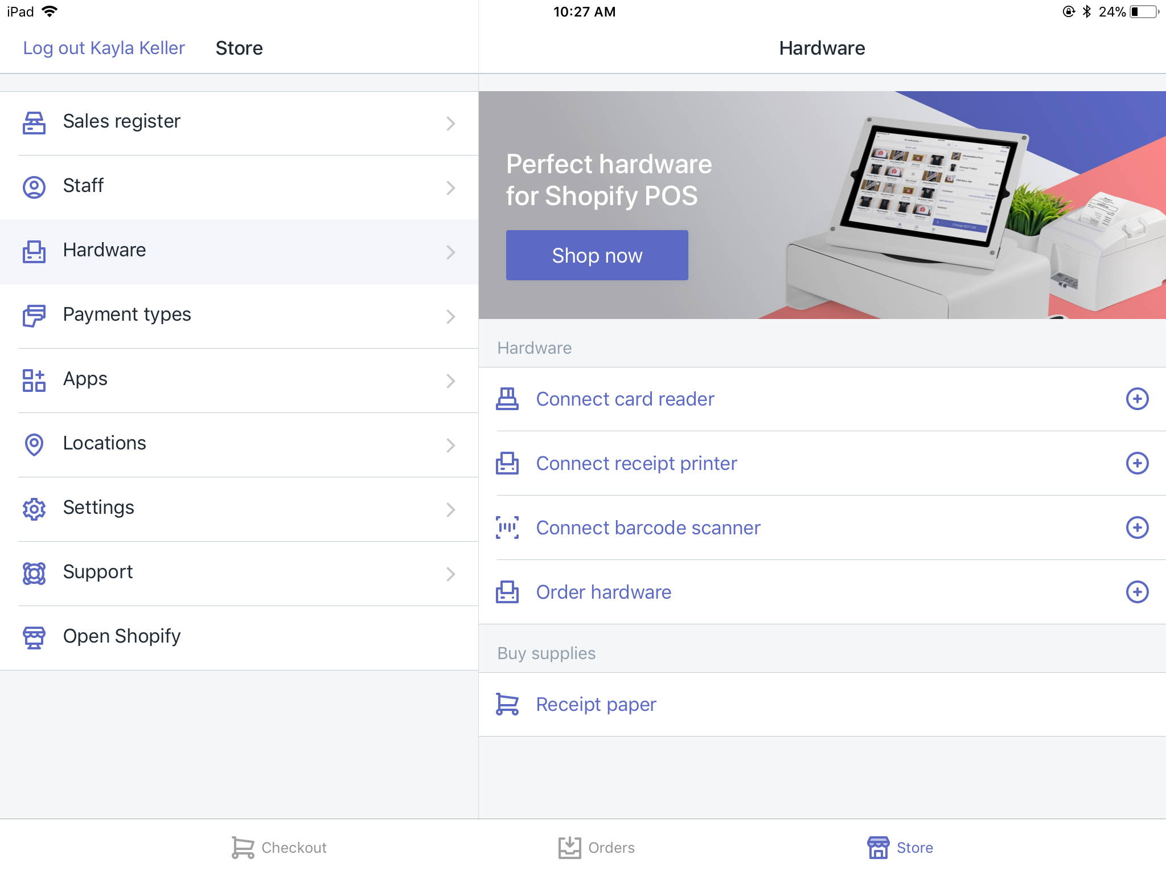The height and width of the screenshot is (875, 1166).
Task: Click the card reader icon
Action: [507, 399]
